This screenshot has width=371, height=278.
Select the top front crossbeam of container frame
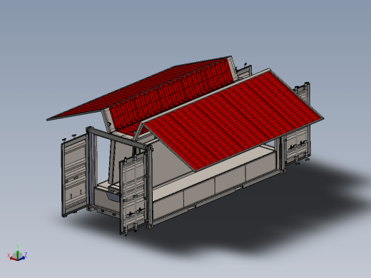pos(119,138)
